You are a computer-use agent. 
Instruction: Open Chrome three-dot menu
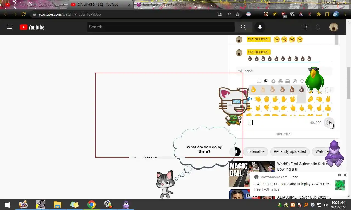pyautogui.click(x=345, y=14)
